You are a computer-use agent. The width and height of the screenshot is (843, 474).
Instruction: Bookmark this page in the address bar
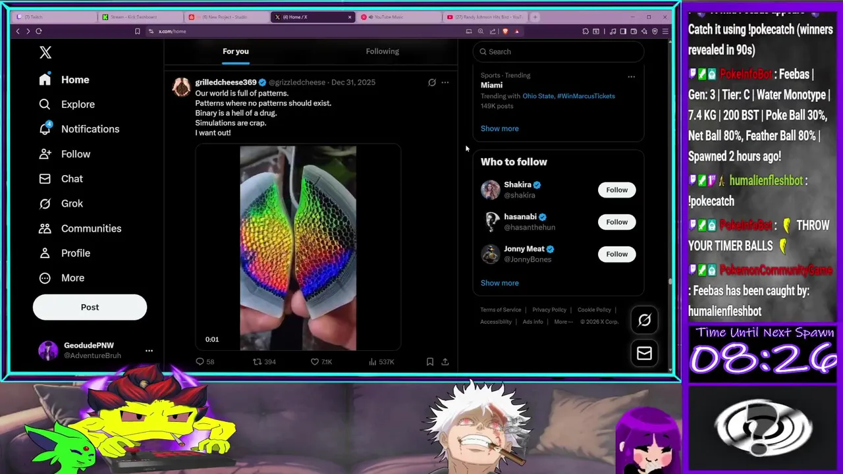137,31
